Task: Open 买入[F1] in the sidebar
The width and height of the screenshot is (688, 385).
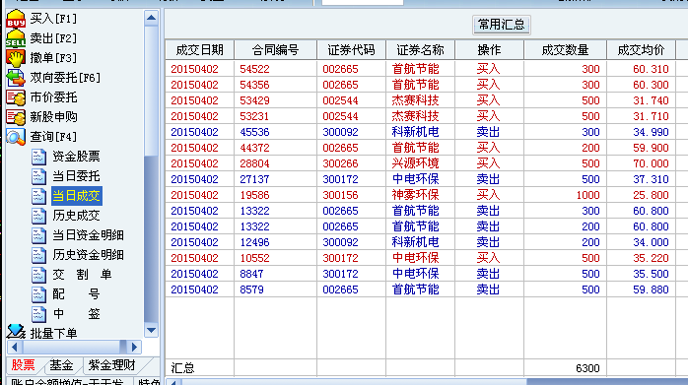Action: click(x=53, y=19)
